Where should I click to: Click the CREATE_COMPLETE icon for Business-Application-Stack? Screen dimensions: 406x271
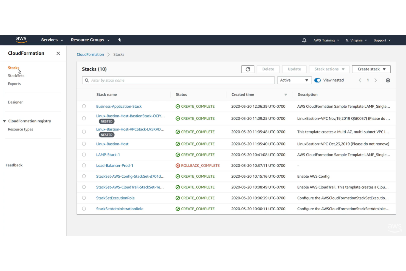tap(178, 106)
